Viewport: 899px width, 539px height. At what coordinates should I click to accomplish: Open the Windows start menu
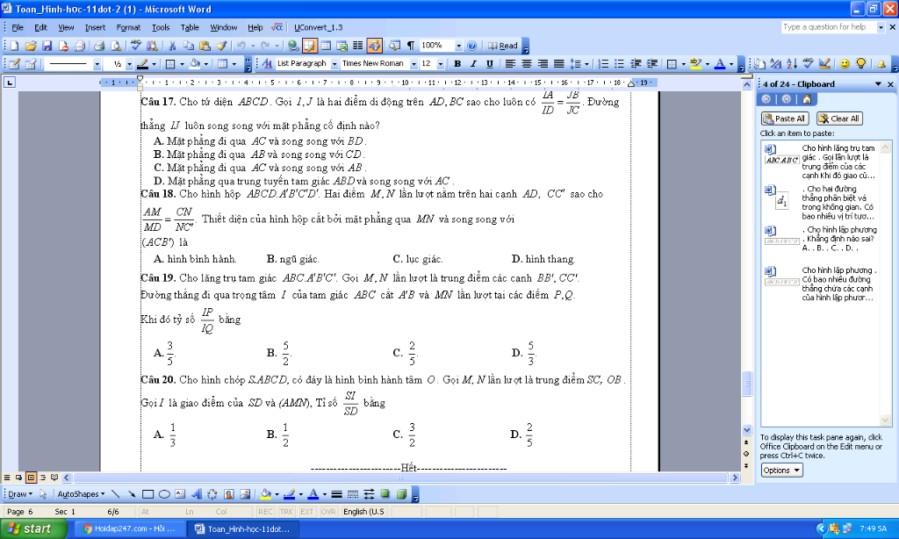(34, 528)
